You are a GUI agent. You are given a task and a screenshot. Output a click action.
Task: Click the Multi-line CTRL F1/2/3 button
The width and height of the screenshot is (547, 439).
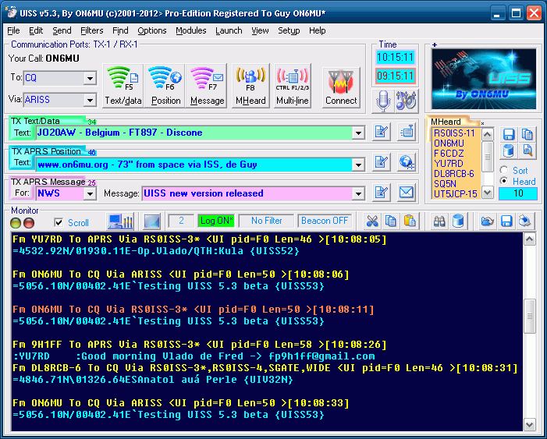point(293,86)
